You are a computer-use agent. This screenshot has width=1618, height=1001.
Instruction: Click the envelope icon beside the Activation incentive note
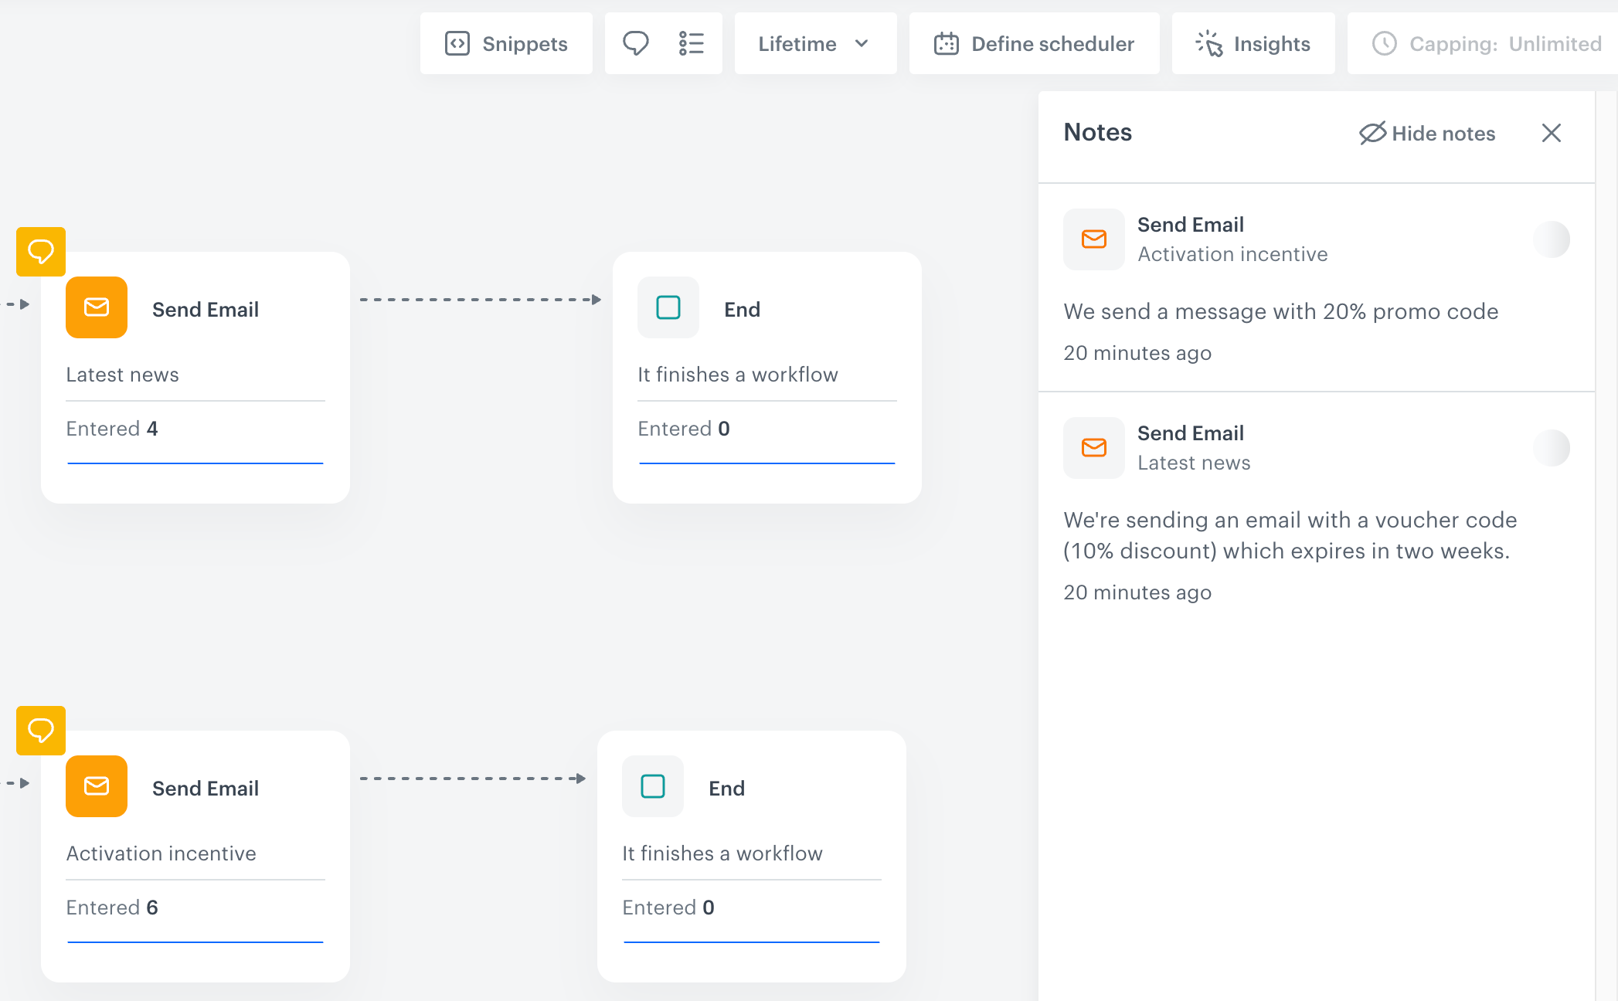click(x=1093, y=239)
